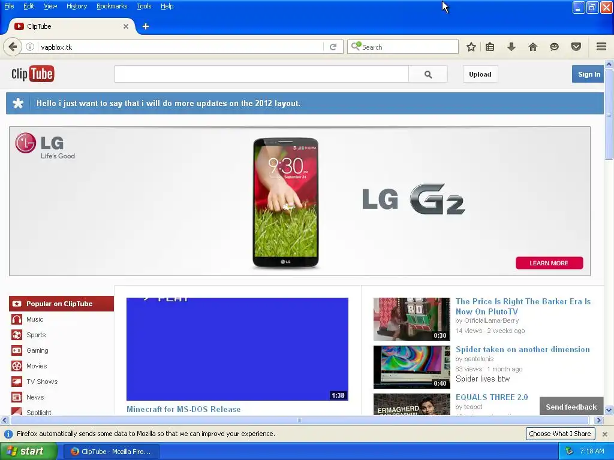Go back using the browser back arrow
This screenshot has width=614, height=460.
click(x=13, y=47)
